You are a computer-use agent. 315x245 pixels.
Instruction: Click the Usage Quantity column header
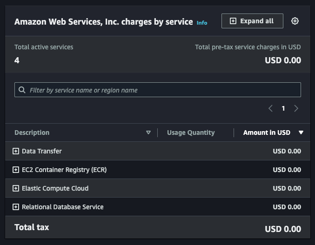pyautogui.click(x=191, y=132)
